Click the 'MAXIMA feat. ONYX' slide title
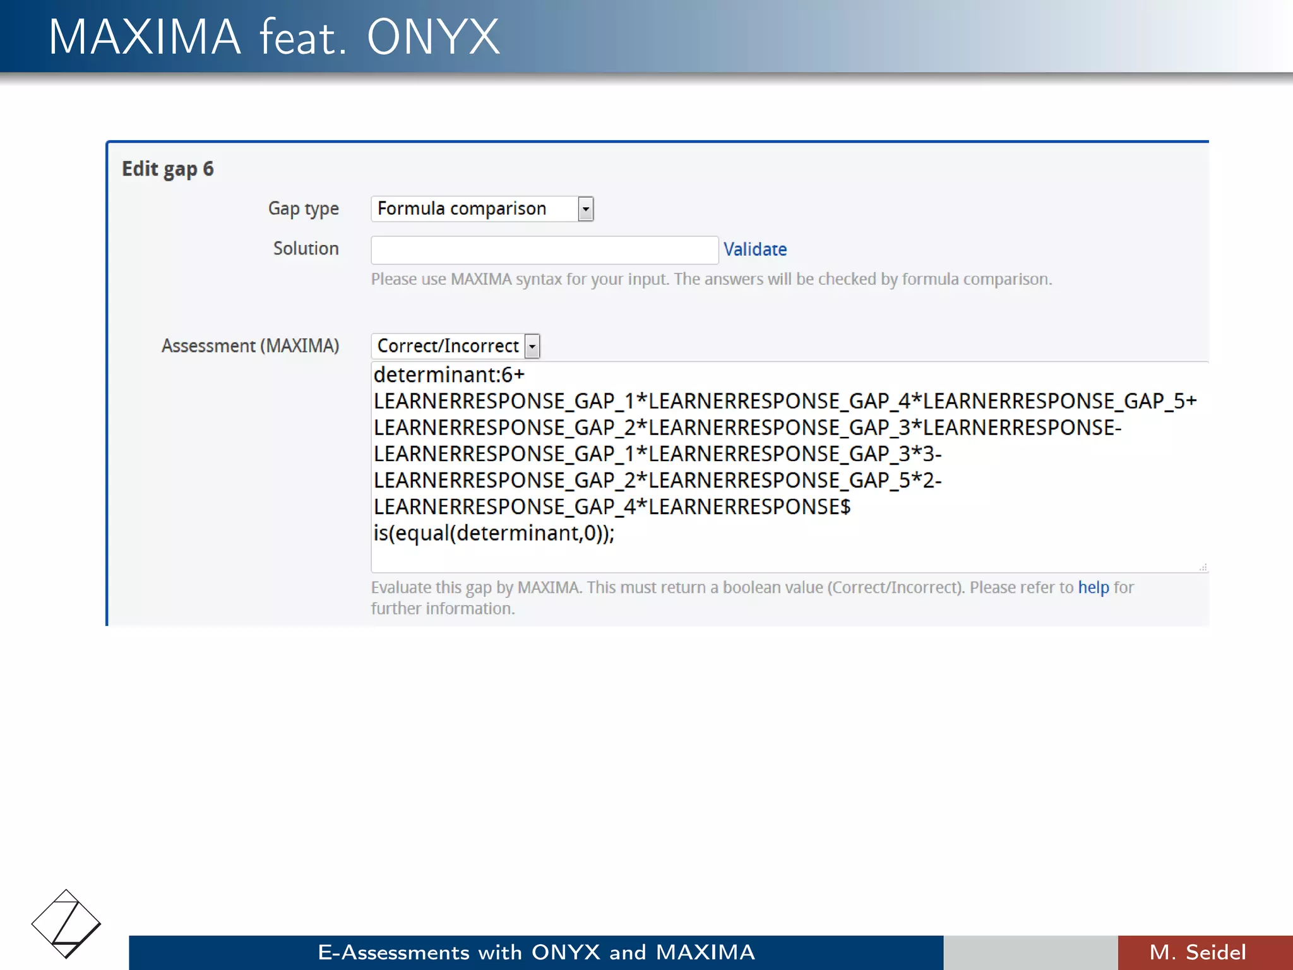 274,37
